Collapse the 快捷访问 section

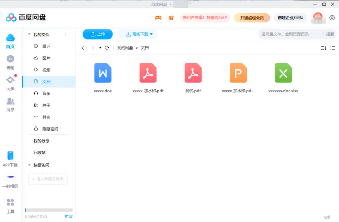point(29,165)
